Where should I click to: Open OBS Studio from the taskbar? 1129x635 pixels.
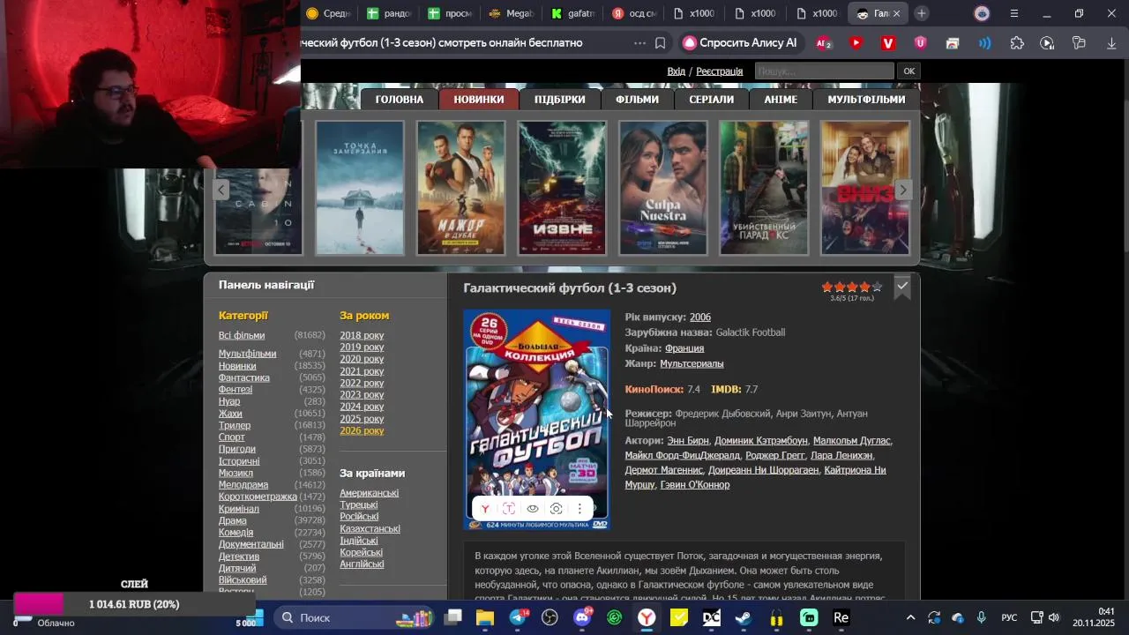point(550,617)
